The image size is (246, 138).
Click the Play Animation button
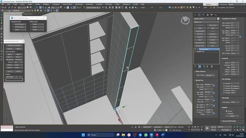(x=195, y=127)
